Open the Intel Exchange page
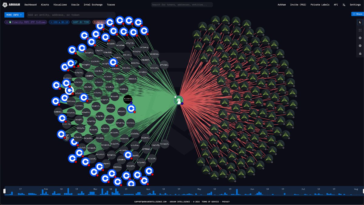This screenshot has height=205, width=364. (93, 5)
